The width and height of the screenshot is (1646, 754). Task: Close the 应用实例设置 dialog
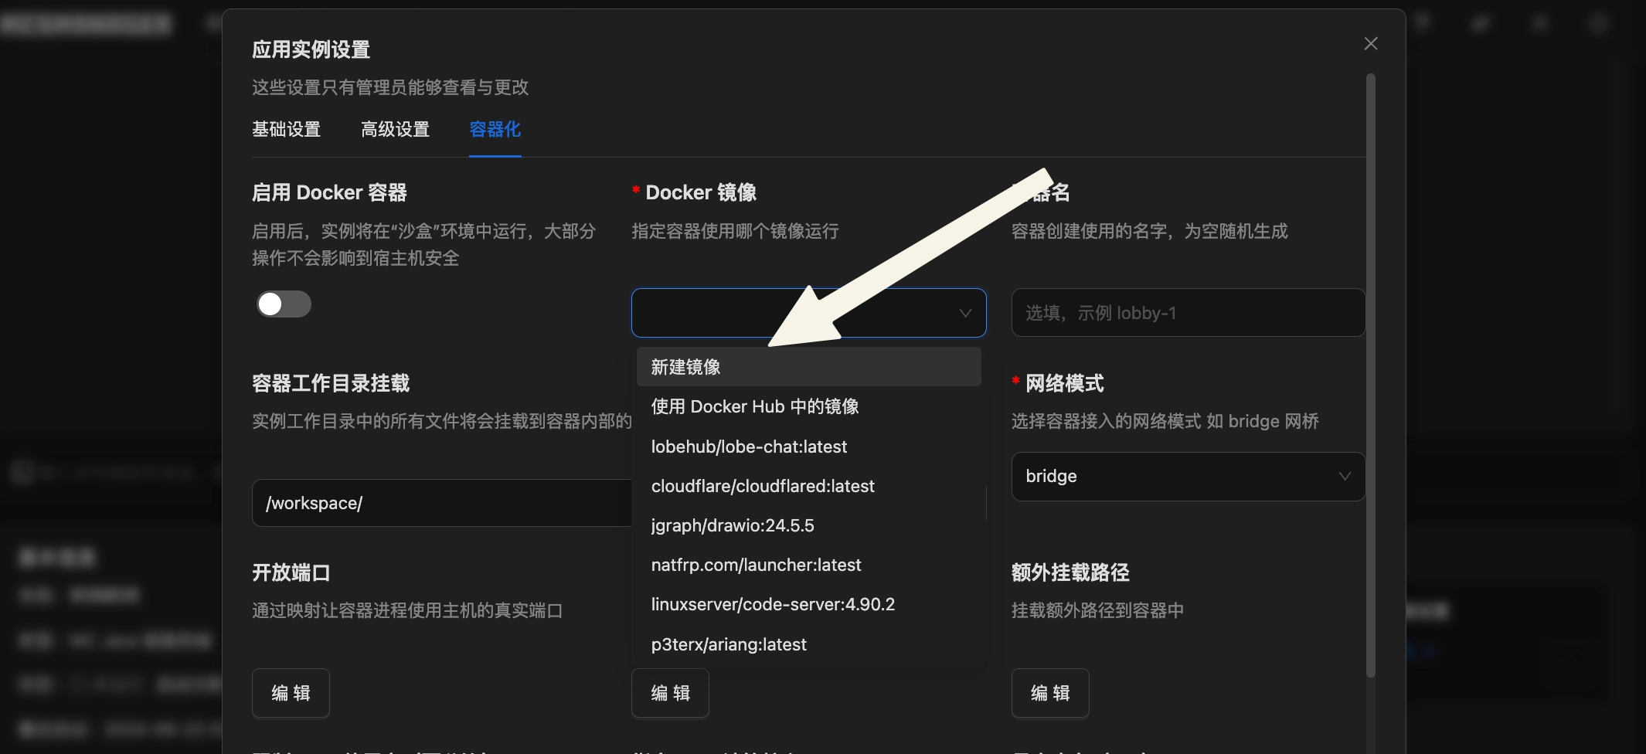[1372, 43]
